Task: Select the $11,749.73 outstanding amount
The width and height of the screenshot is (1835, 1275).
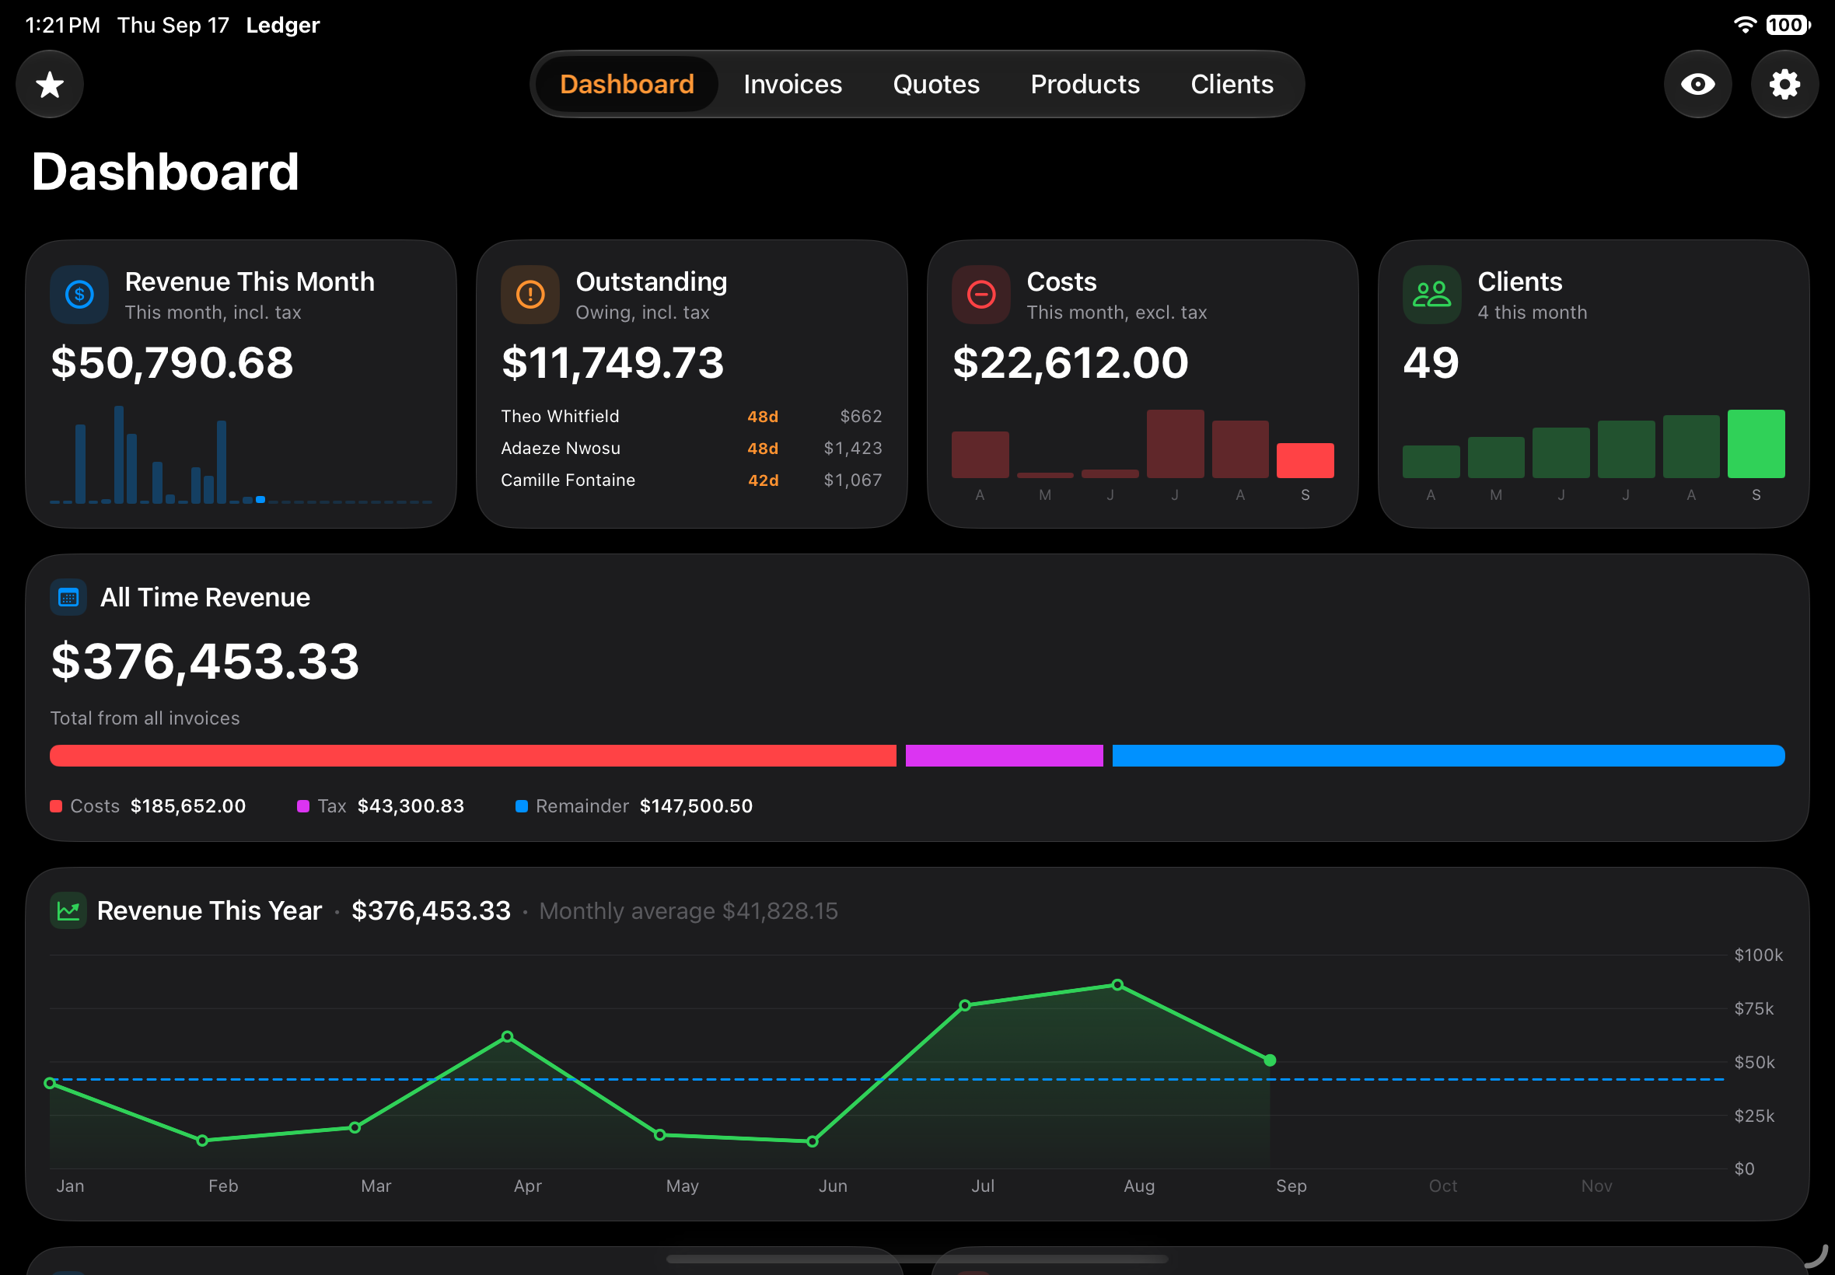Action: (612, 363)
